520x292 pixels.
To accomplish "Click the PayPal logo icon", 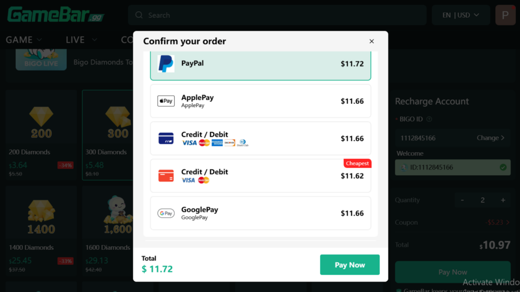I will tap(166, 64).
